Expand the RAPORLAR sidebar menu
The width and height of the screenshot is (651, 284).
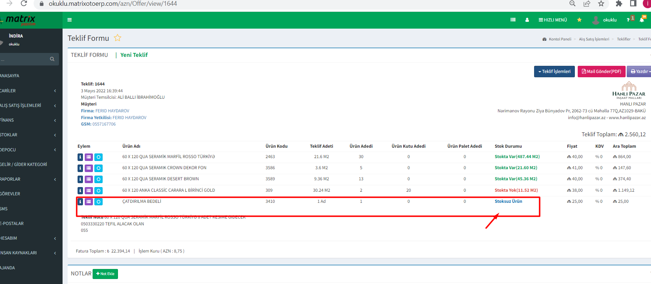tap(29, 179)
